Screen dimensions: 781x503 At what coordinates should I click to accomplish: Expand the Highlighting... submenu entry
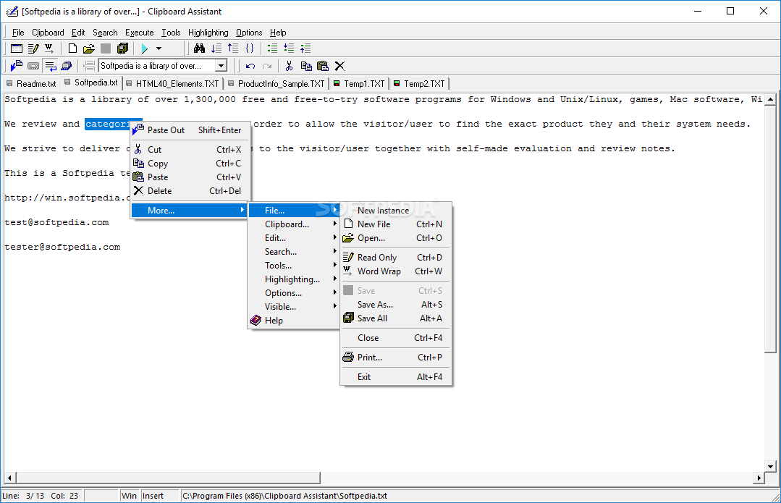point(293,279)
